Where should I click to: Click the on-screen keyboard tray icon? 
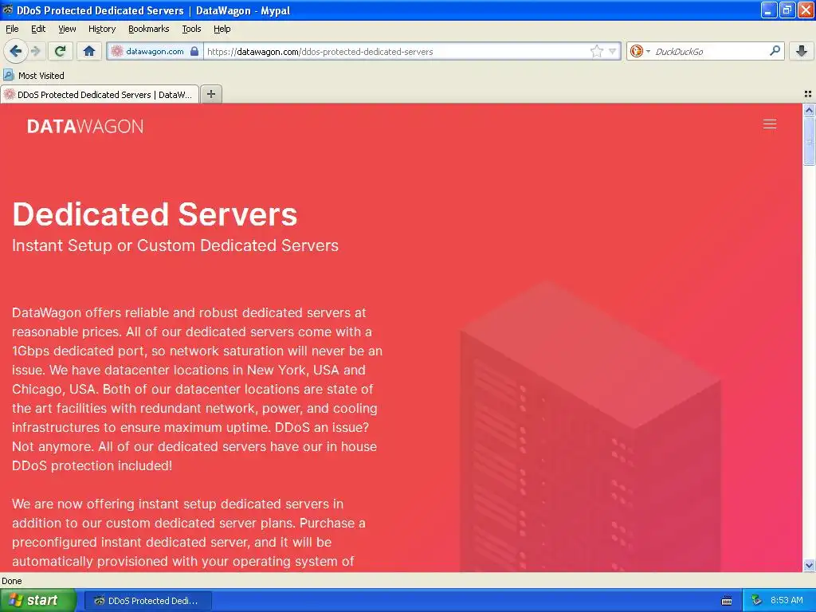click(x=727, y=601)
